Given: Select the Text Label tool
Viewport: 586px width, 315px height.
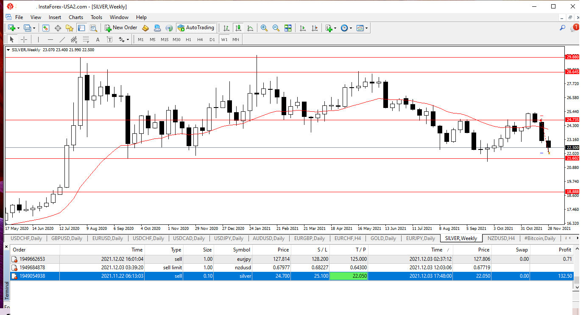Looking at the screenshot, I should 109,39.
